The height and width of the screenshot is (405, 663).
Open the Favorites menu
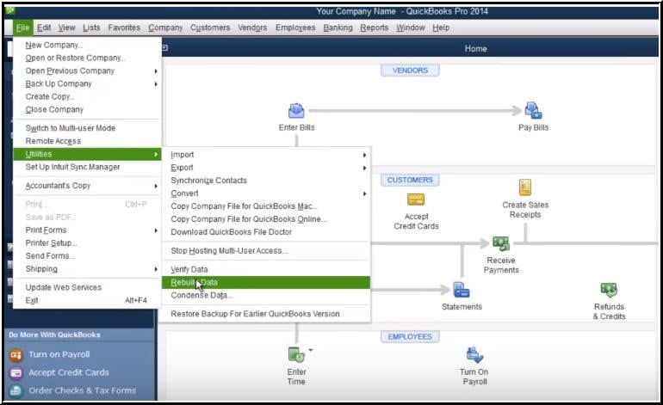tap(124, 28)
